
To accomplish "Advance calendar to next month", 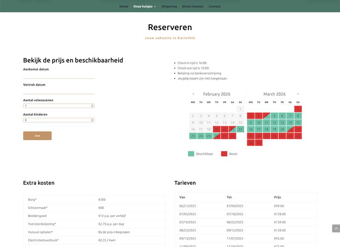I will click(x=298, y=94).
